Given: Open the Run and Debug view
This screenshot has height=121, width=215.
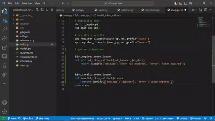Looking at the screenshot, I should pyautogui.click(x=4, y=38).
